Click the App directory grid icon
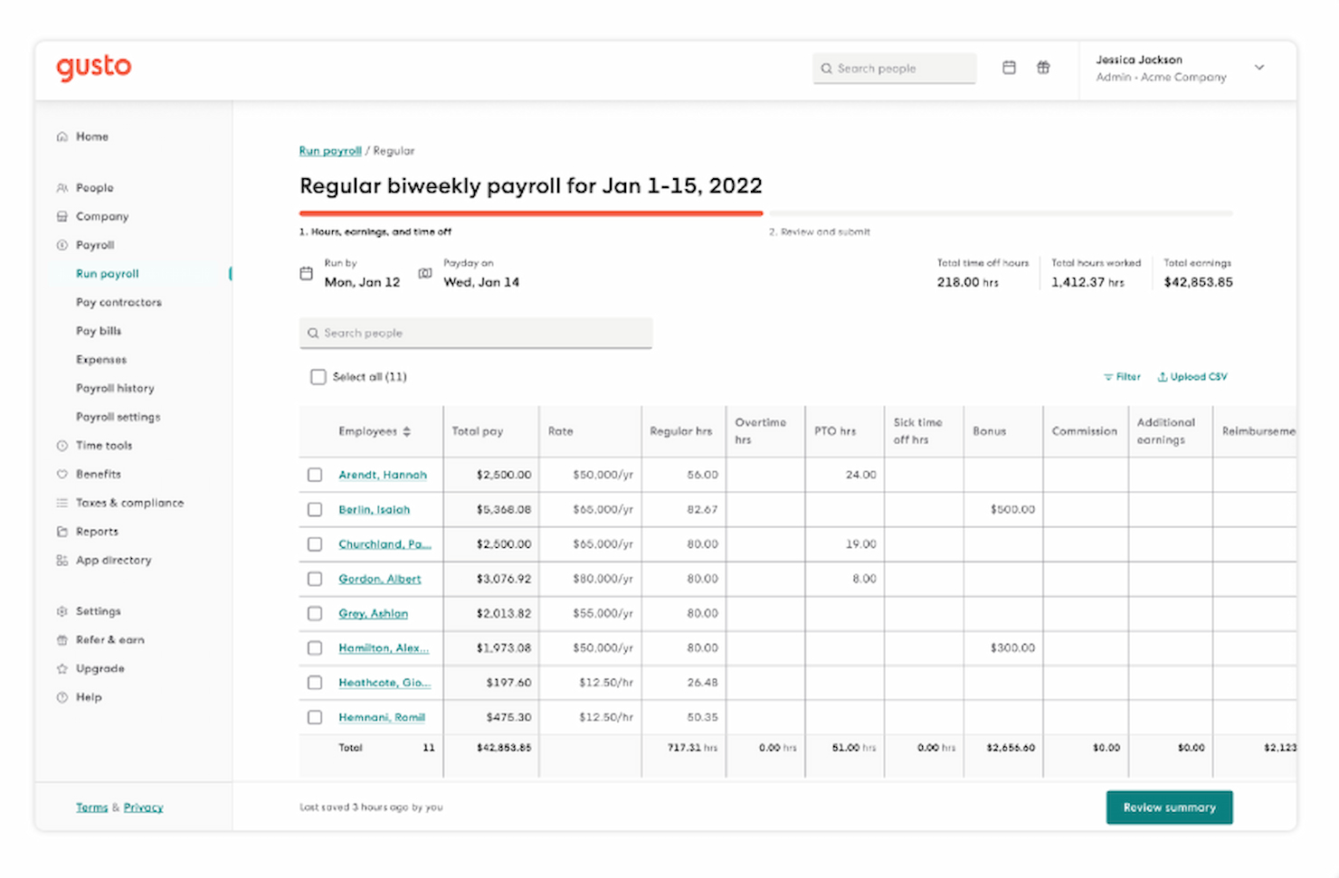This screenshot has height=878, width=1339. coord(62,561)
